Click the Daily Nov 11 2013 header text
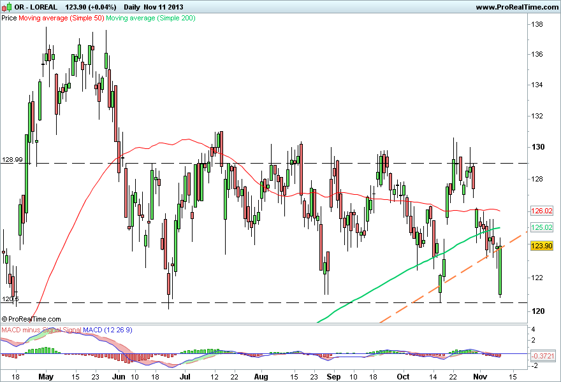Viewport: 561px width, 382px height. [154, 7]
